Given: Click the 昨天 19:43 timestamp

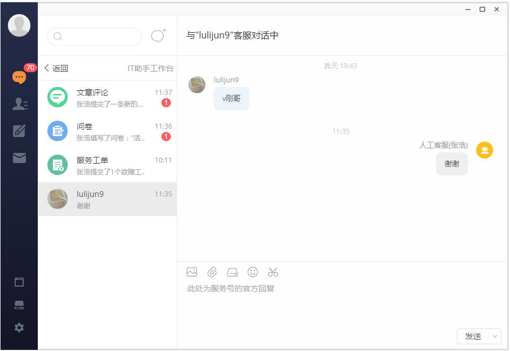Looking at the screenshot, I should (341, 66).
